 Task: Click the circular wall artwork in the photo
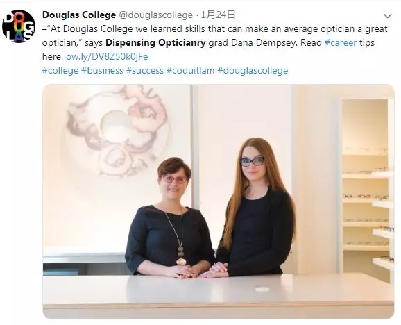pos(117,131)
